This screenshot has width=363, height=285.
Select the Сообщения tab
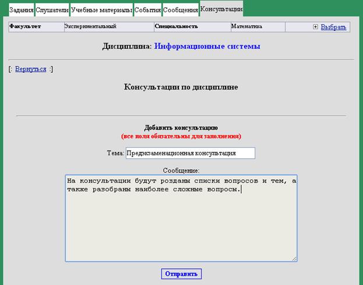pos(180,10)
